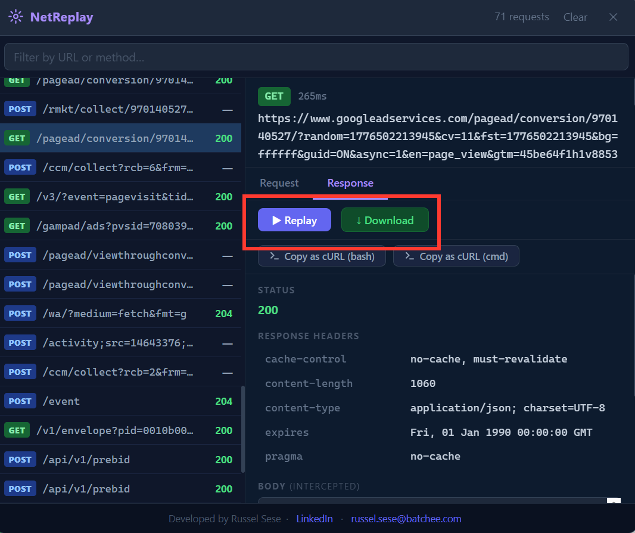Open the POST /rmkt/collect request
Screen dimensions: 635x533
point(119,109)
